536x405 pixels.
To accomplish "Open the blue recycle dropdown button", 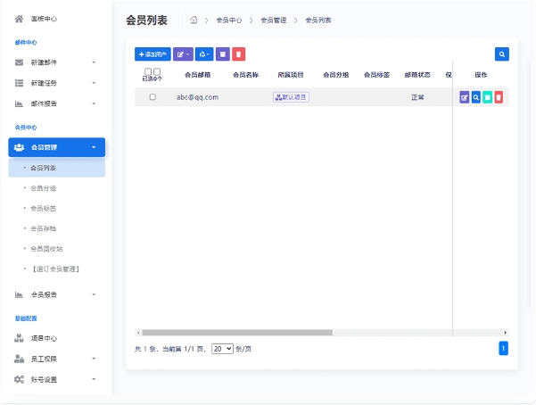I will tap(204, 54).
